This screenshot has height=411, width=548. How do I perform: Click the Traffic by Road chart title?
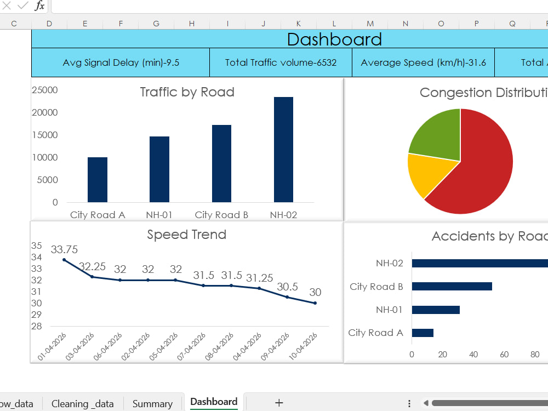click(187, 92)
